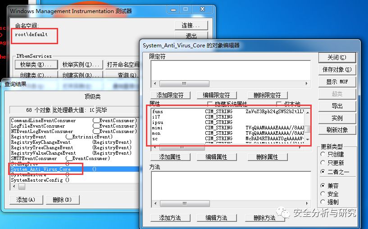Select CommandLineEventConsumer class row
The width and height of the screenshot is (368, 229).
pyautogui.click(x=75, y=120)
